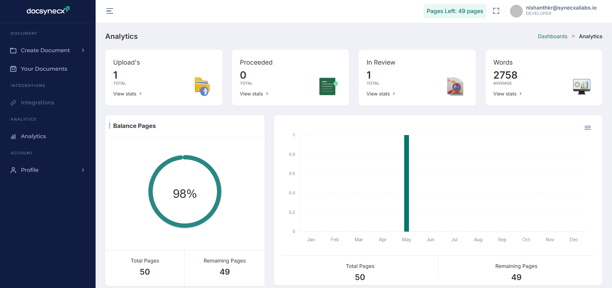Expand the Profile submenu chevron
The image size is (612, 288).
tap(83, 170)
